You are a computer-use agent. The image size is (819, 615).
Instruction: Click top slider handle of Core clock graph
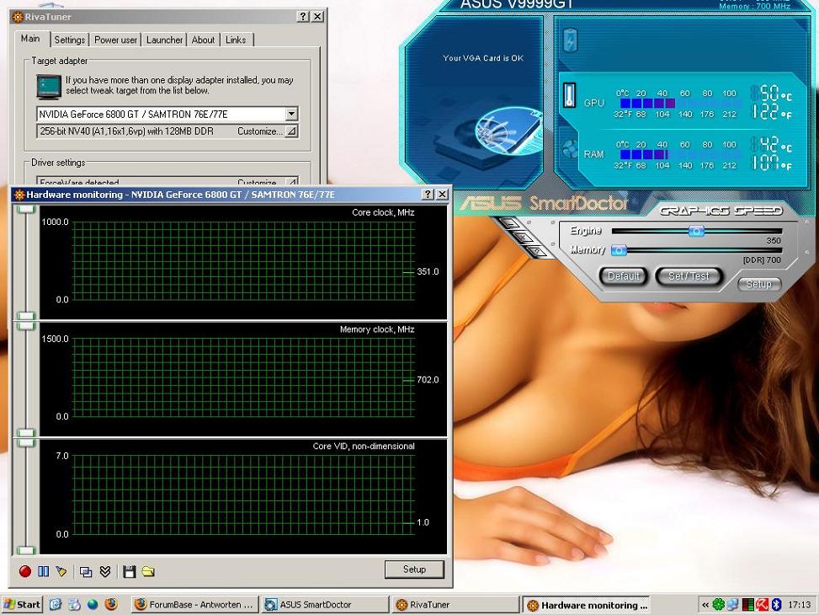[x=26, y=209]
